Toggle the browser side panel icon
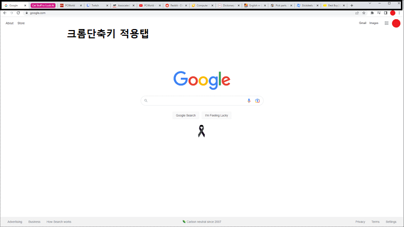The image size is (404, 227). coord(386,13)
